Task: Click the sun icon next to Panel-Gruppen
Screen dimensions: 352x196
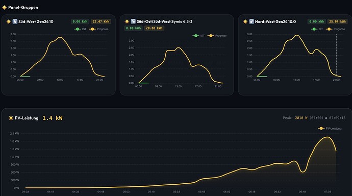Action: click(4, 8)
